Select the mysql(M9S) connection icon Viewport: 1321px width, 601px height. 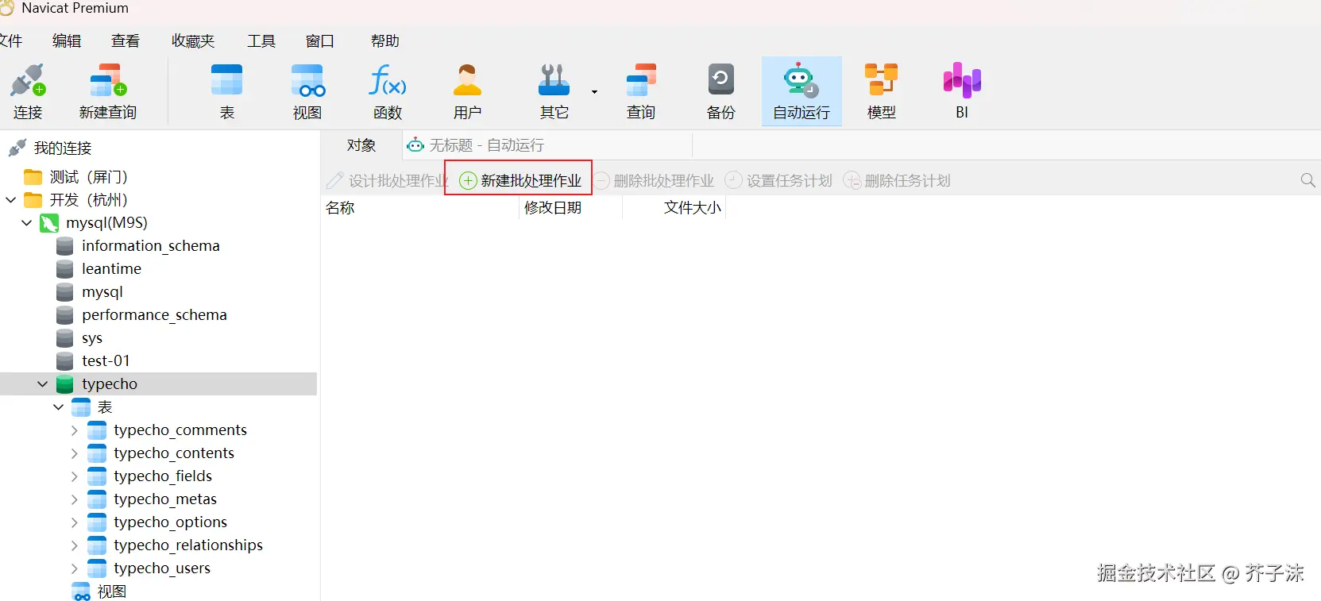tap(49, 223)
